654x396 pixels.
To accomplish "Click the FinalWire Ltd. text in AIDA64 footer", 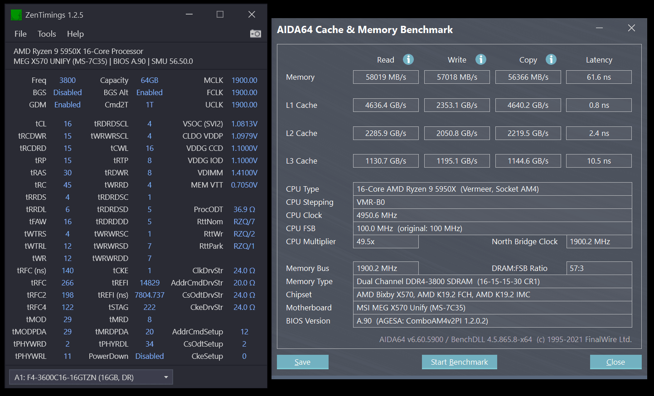I will tap(608, 339).
